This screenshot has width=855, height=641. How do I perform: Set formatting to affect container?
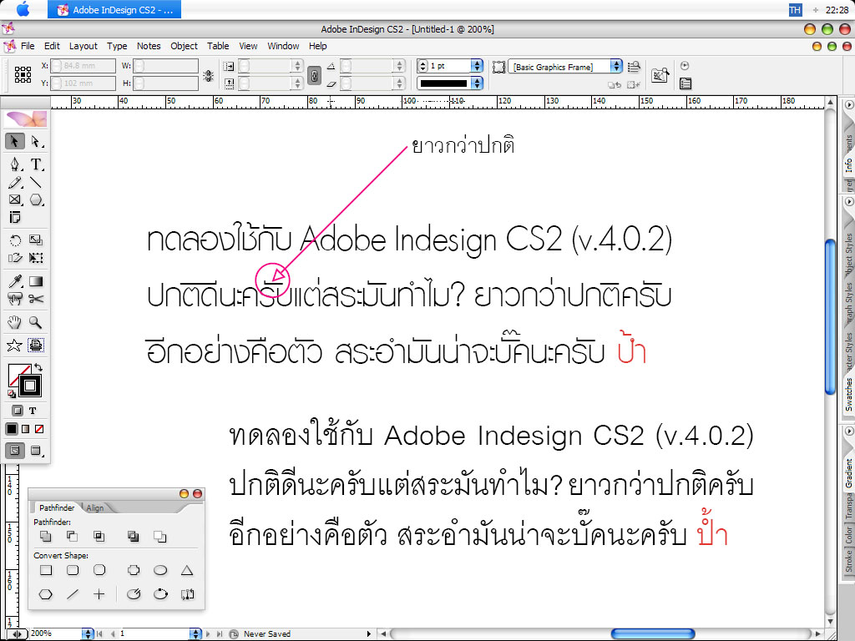pos(18,411)
